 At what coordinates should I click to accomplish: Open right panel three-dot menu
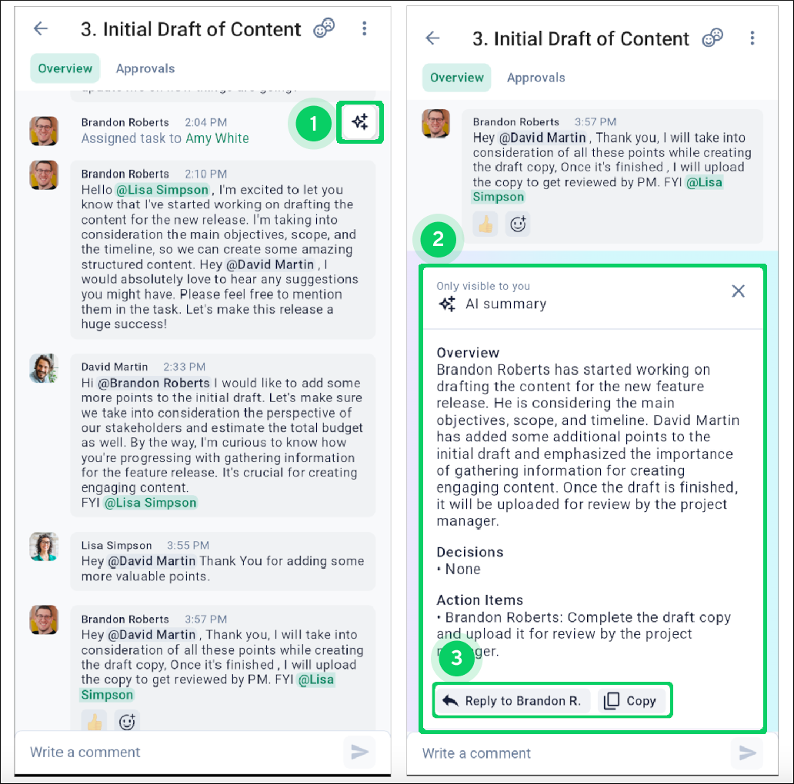[752, 38]
